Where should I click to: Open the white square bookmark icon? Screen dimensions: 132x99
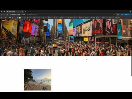click(x=20, y=18)
